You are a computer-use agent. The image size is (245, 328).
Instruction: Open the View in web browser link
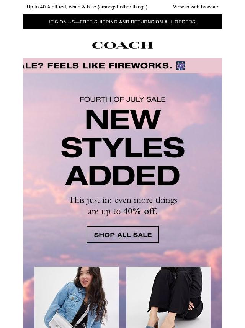(x=195, y=7)
